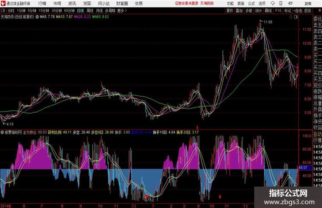Switch to 分时 chart period

click(11, 11)
